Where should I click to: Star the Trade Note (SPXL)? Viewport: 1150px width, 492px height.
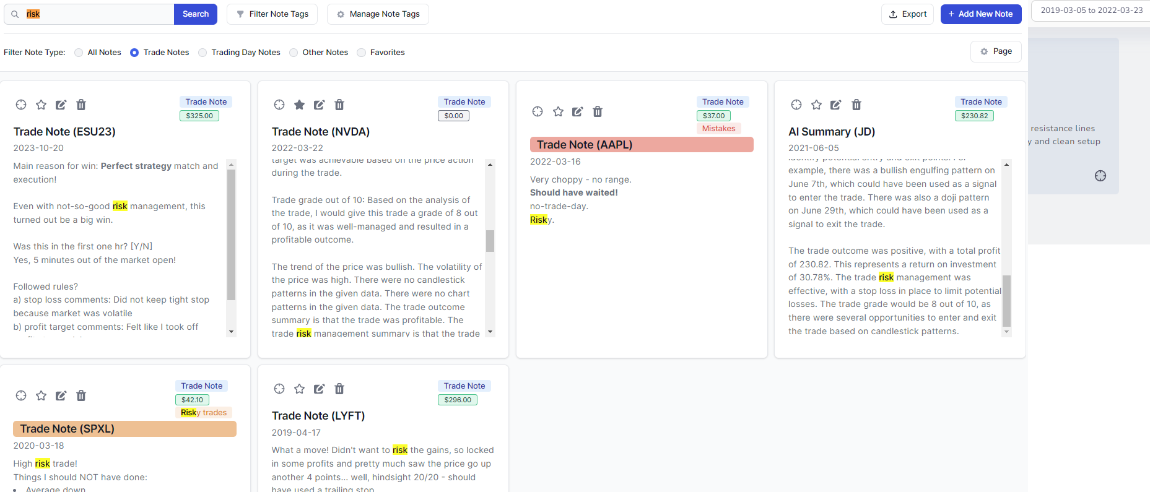click(41, 395)
